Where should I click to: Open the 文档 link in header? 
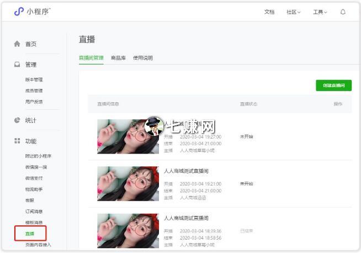click(x=269, y=12)
